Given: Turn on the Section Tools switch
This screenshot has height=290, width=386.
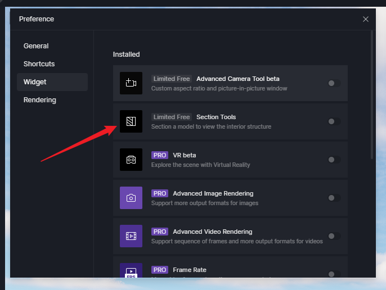Looking at the screenshot, I should (334, 121).
